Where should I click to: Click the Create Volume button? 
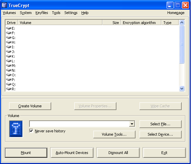(x=30, y=106)
